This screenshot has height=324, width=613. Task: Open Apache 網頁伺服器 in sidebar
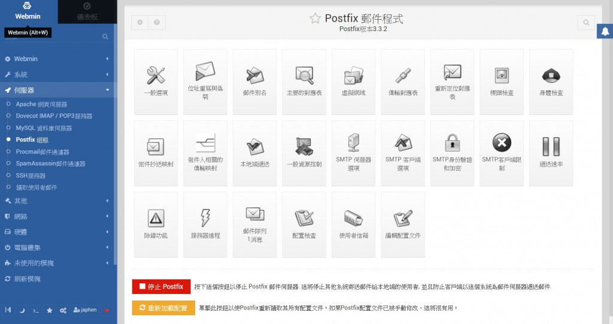(x=41, y=104)
